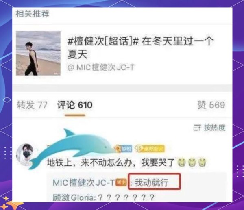Click the blue 铁粉 fan badge
This screenshot has width=244, height=210.
pyautogui.click(x=124, y=149)
